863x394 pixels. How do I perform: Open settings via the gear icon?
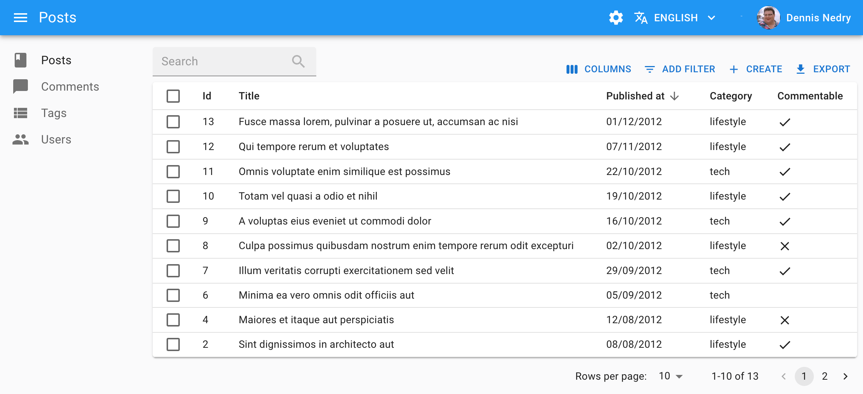pos(616,17)
